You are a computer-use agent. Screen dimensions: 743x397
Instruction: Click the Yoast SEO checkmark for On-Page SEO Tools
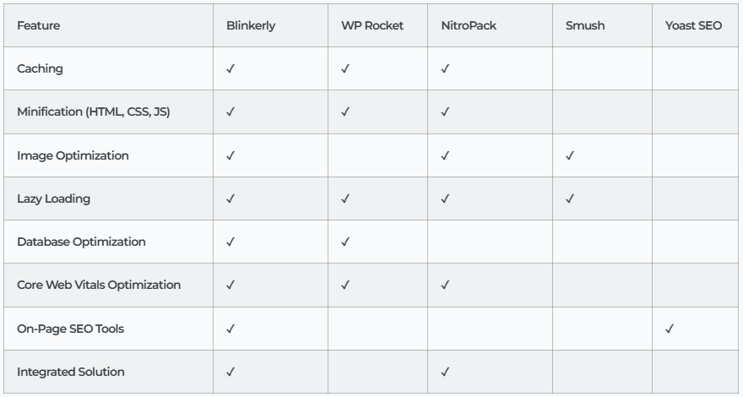670,329
